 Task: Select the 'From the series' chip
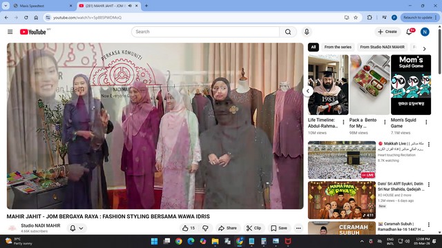pos(338,47)
